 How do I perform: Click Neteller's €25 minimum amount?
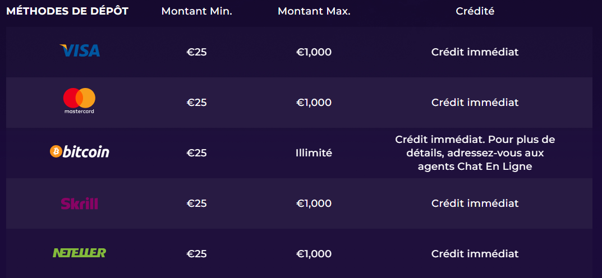point(196,254)
